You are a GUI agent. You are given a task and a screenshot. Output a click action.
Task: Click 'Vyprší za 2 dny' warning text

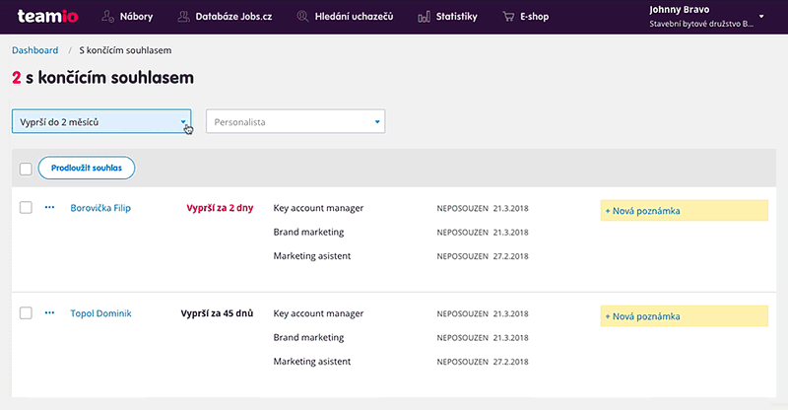pyautogui.click(x=220, y=208)
